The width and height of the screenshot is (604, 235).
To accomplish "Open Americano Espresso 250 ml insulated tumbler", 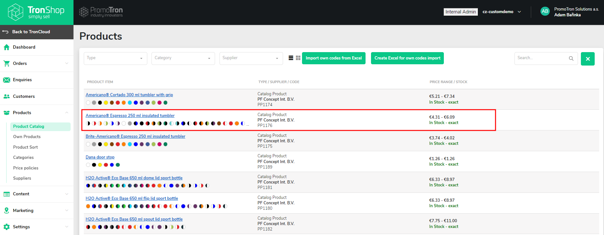I will [x=130, y=116].
